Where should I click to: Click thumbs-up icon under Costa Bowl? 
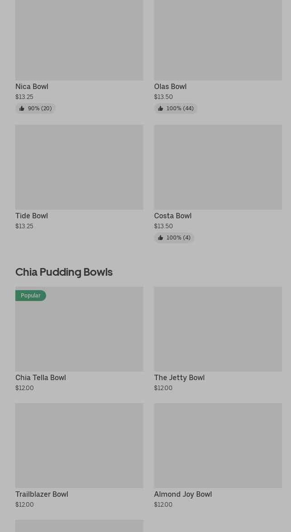point(160,238)
